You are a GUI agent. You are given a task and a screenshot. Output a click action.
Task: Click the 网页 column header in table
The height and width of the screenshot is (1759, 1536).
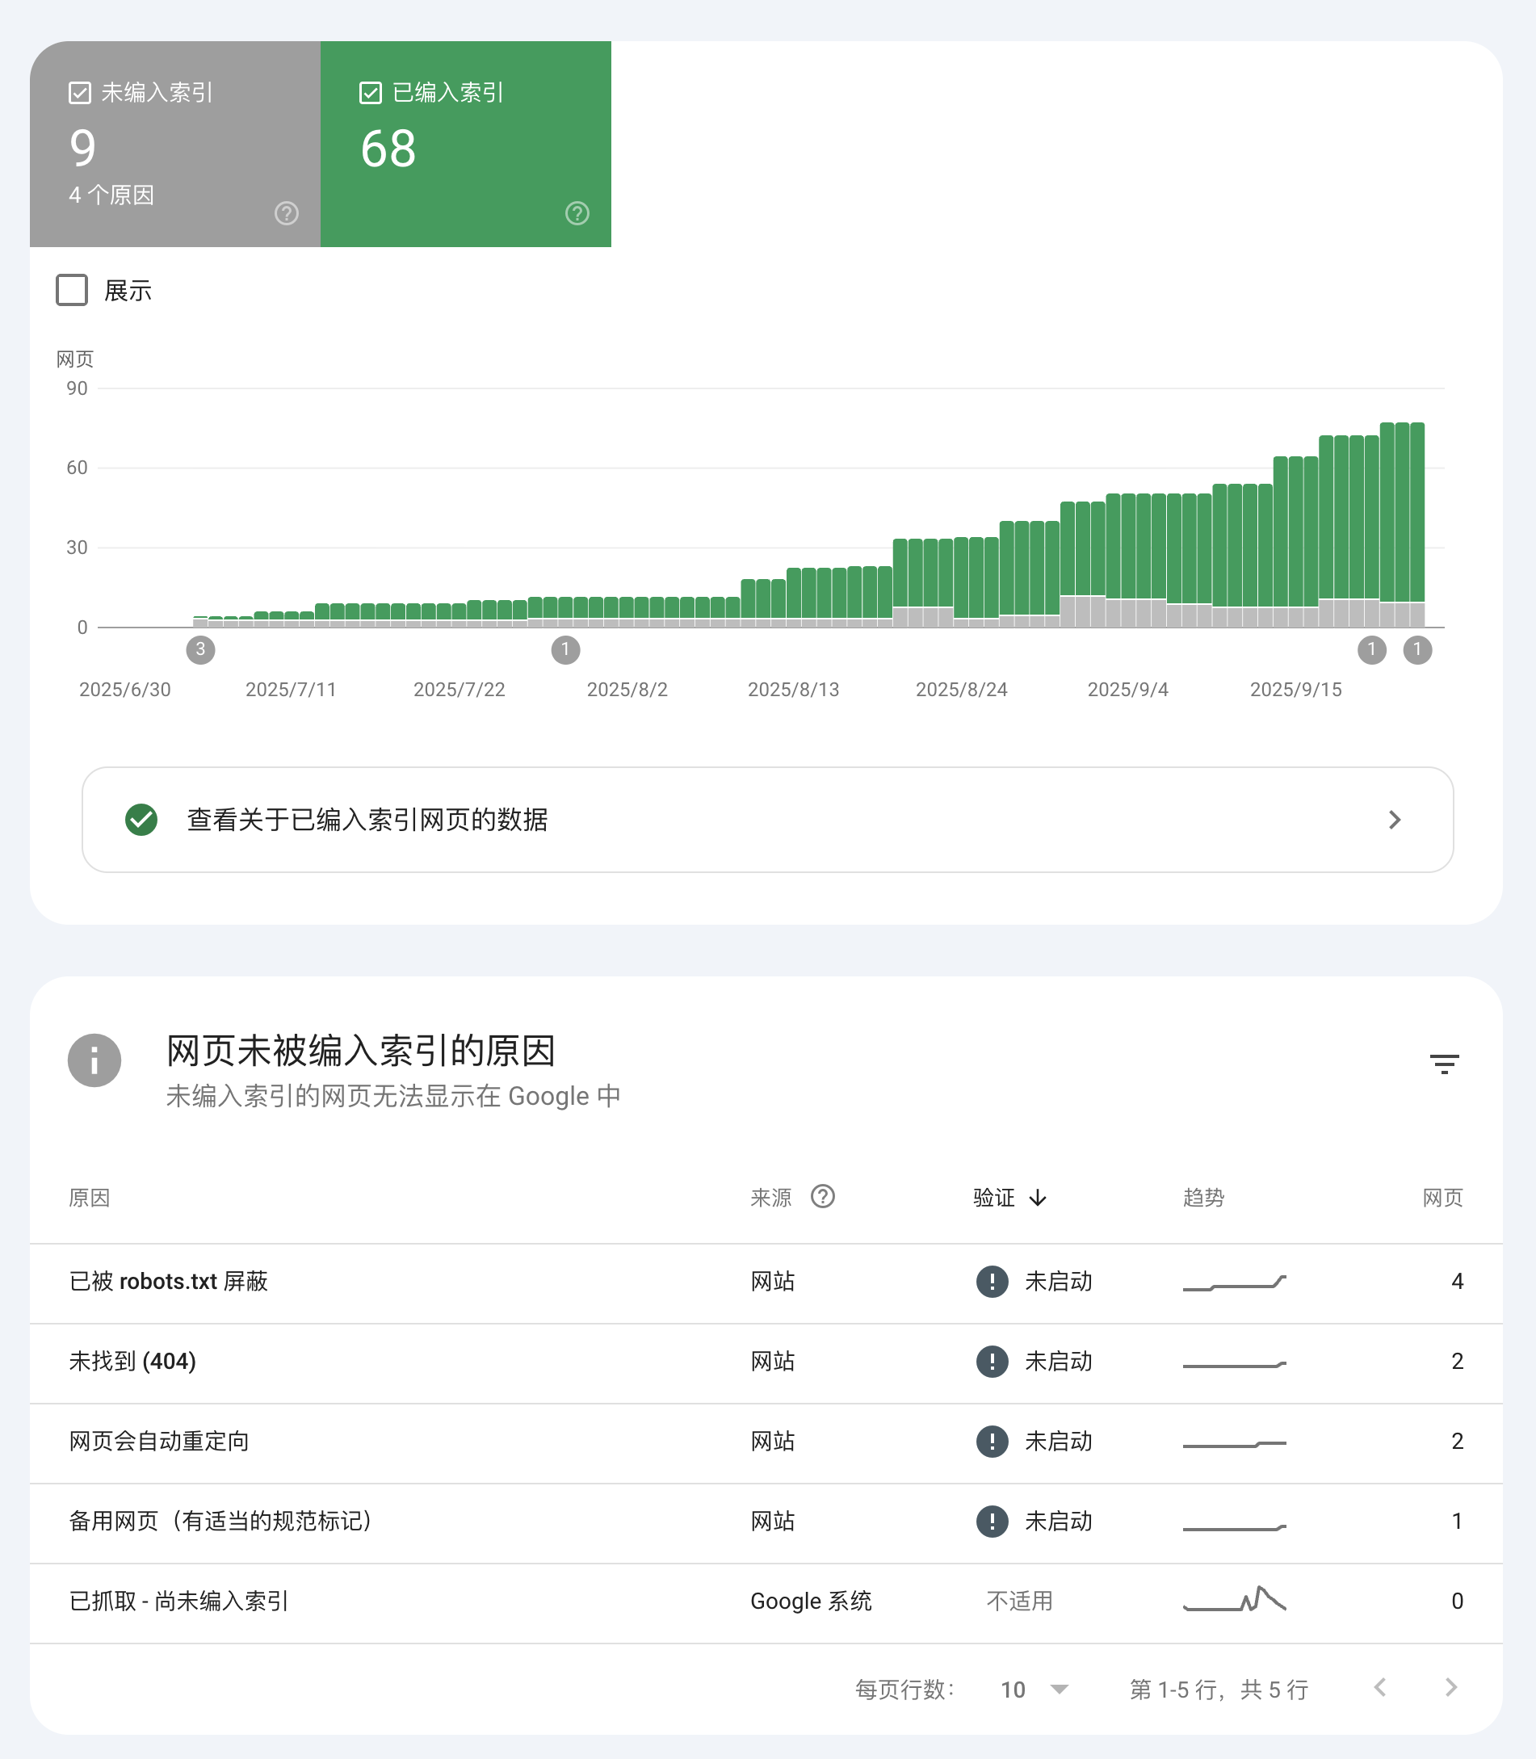point(1442,1198)
